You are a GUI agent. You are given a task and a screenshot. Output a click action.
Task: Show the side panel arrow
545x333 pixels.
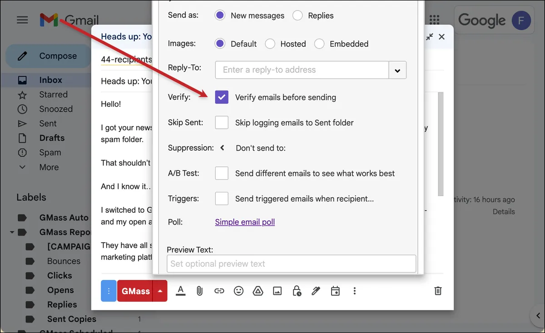click(538, 316)
